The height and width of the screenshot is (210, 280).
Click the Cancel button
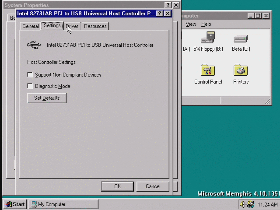(153, 186)
